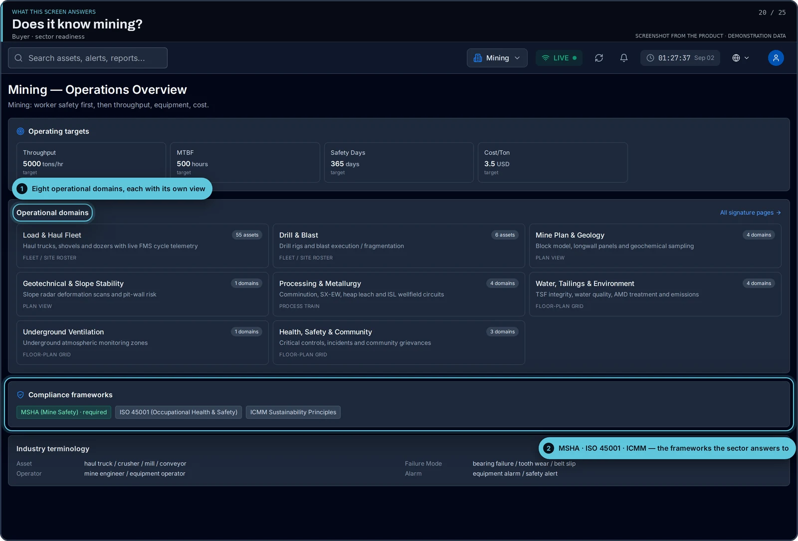Select ICMM Sustainability Principles tag
The image size is (798, 541).
click(x=293, y=412)
